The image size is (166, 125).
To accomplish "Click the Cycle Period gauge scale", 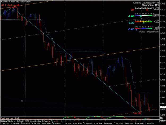I will [x=144, y=8].
